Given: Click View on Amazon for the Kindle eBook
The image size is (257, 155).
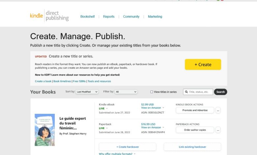Looking at the screenshot, I should coord(151,108).
